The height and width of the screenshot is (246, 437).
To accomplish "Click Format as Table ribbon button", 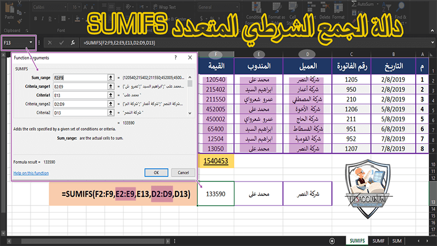I will point(276,13).
